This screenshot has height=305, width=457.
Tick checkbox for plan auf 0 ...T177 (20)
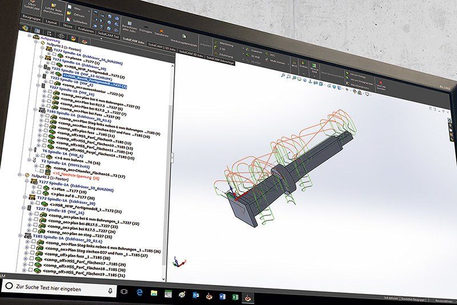click(39, 192)
